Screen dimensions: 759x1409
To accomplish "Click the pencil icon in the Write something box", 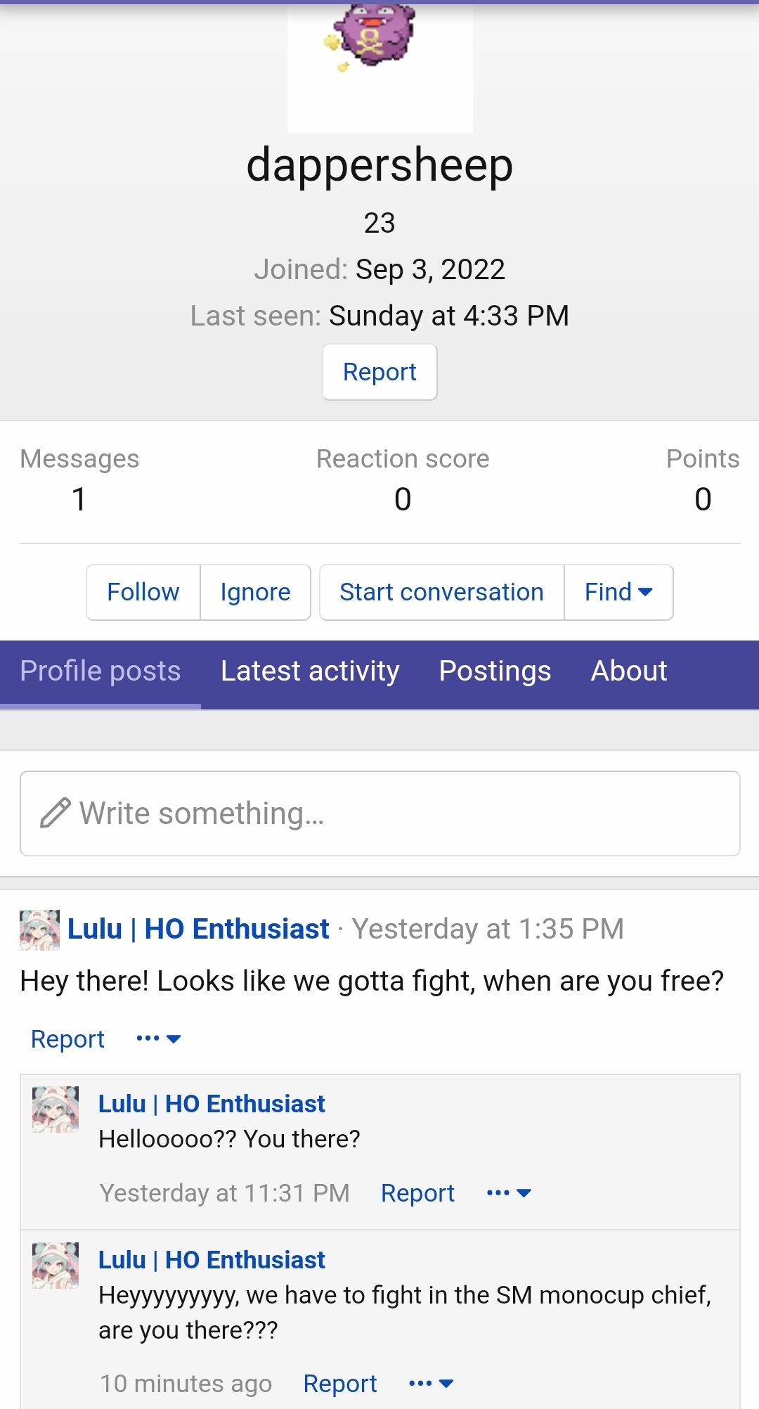I will (x=56, y=813).
